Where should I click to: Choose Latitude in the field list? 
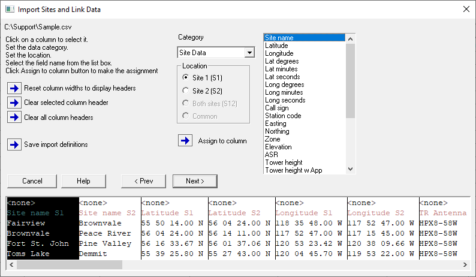(x=276, y=46)
